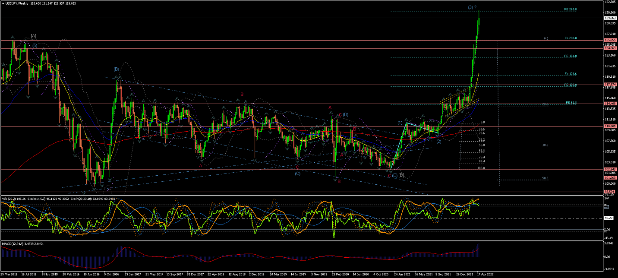Select the 101.063 red price tag
This screenshot has width=618, height=278.
[609, 177]
